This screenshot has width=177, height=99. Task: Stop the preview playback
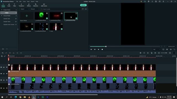(x=102, y=50)
